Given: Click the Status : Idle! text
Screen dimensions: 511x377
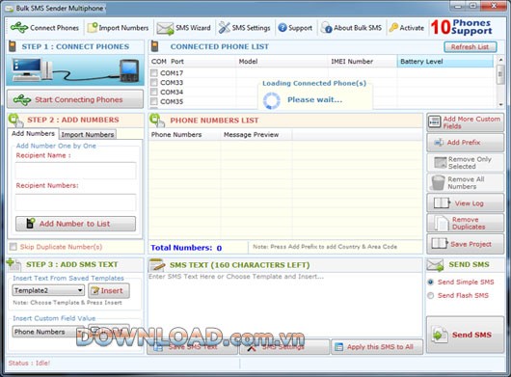Looking at the screenshot, I should (29, 363).
